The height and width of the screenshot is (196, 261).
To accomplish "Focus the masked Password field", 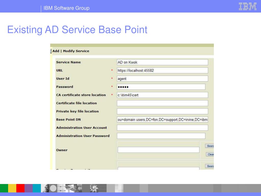I will pos(161,87).
